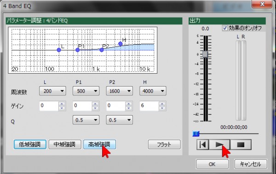Viewport: 276px width, 174px height.
Task: Increase H gain with up arrow
Action: point(162,104)
